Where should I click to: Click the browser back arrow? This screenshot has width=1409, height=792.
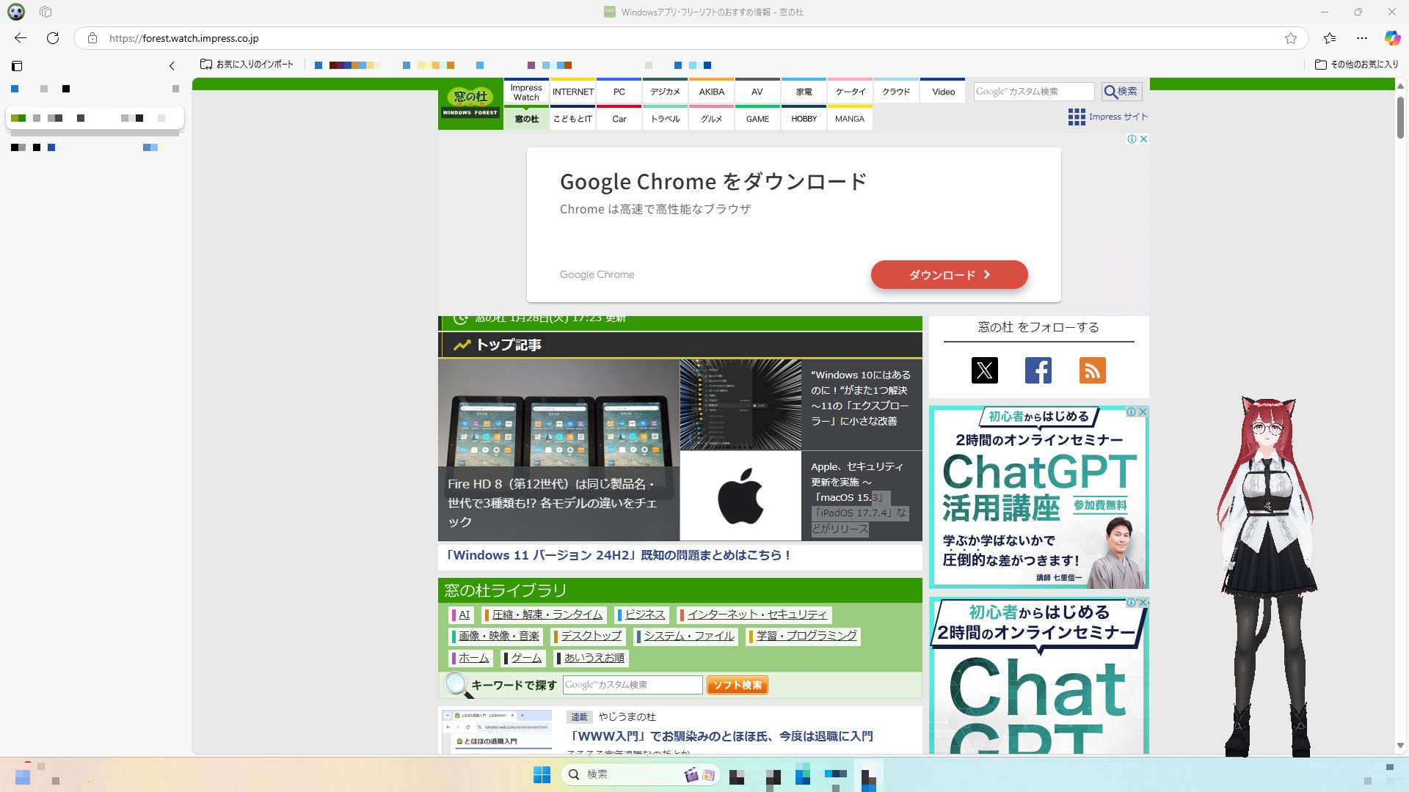(x=21, y=38)
